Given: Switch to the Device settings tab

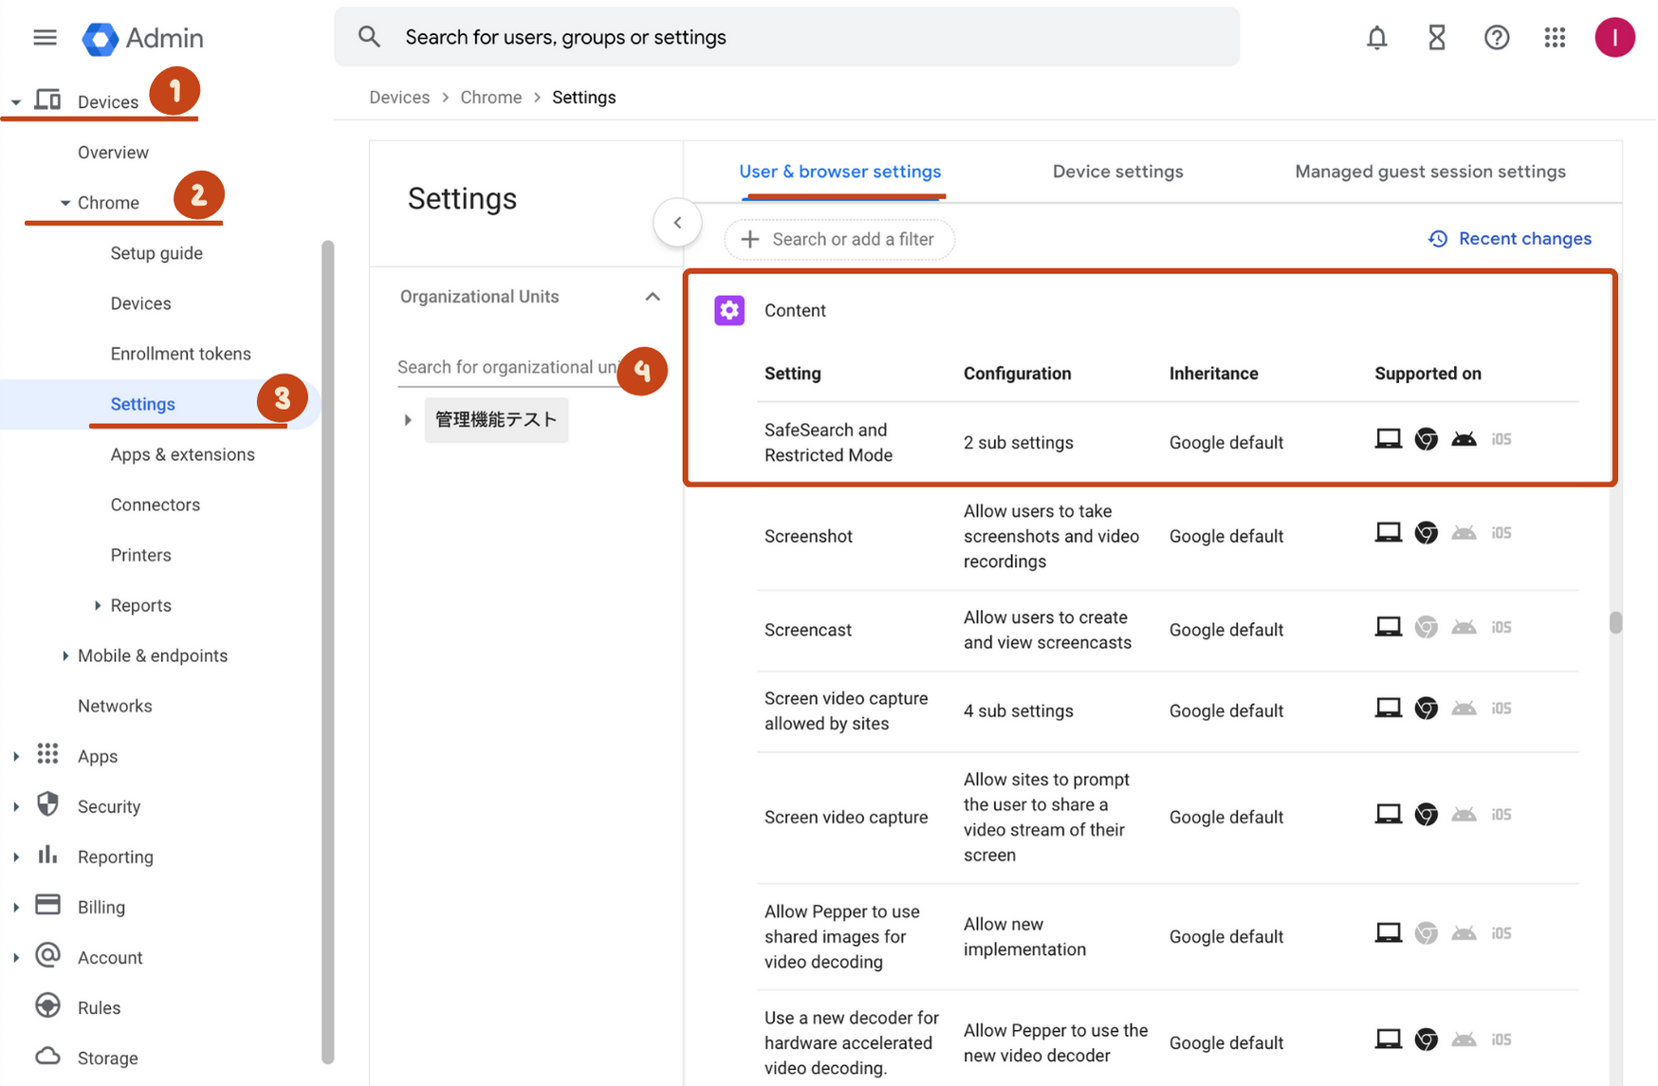Looking at the screenshot, I should pos(1117,172).
